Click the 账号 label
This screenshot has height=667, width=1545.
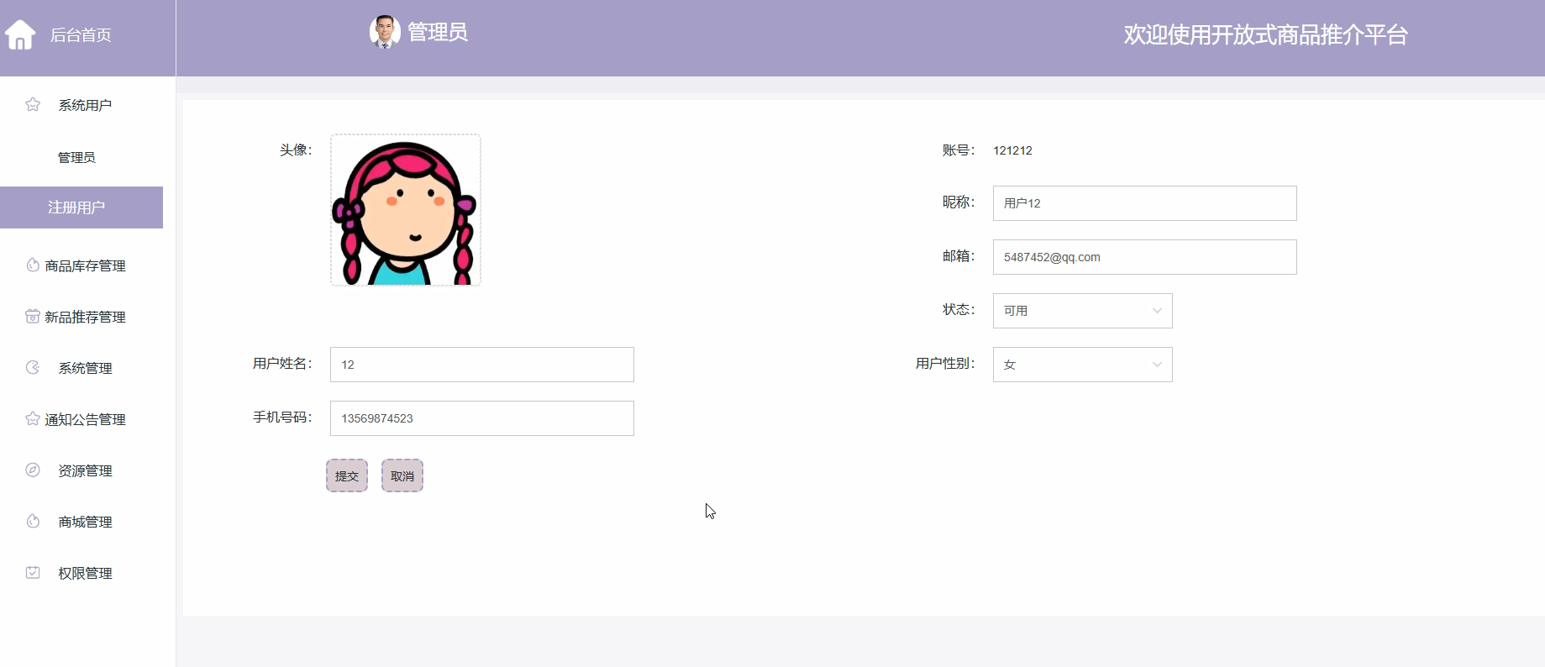click(959, 150)
